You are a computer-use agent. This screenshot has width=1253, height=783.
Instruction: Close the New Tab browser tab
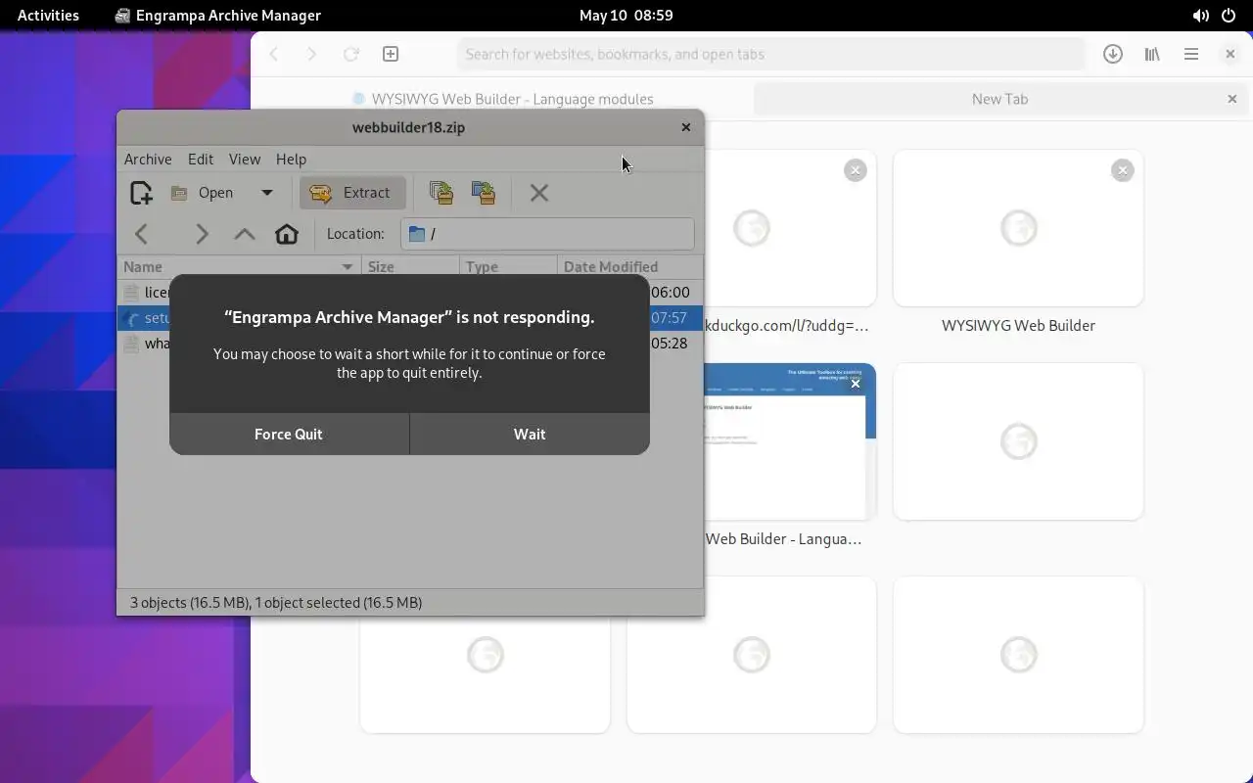(x=1232, y=99)
